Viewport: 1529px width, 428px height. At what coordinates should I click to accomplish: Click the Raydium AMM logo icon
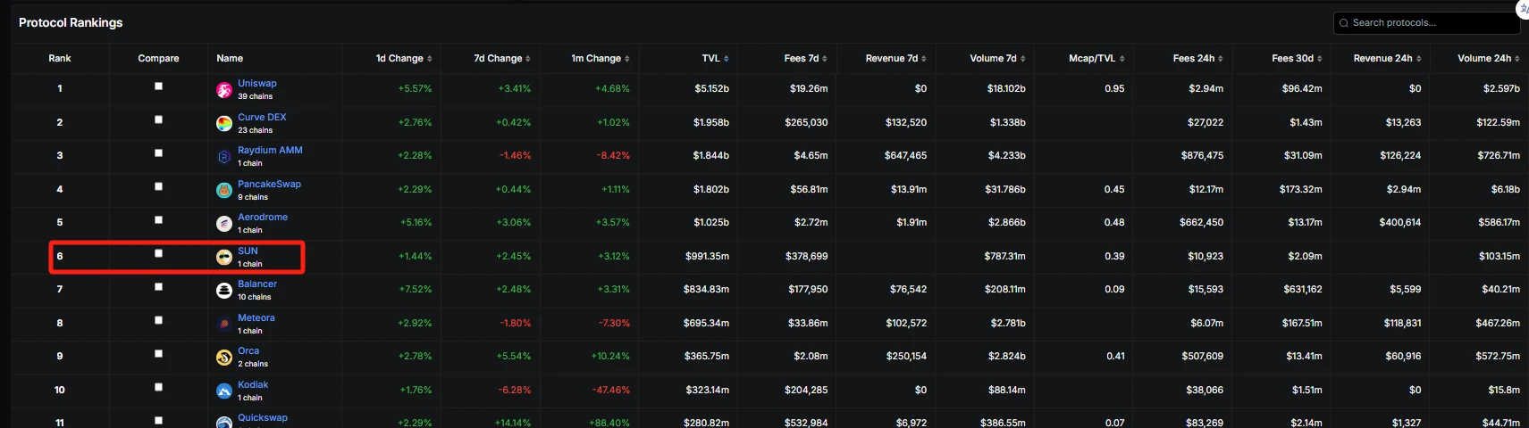click(x=224, y=157)
